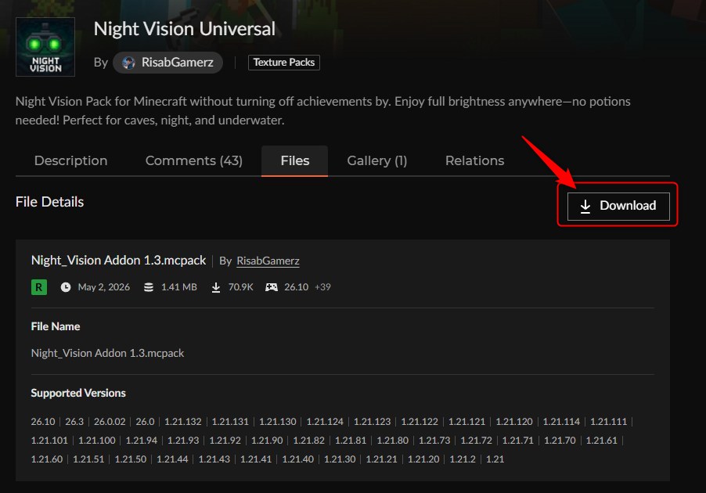Open RisabGamerz underlined link in file card
This screenshot has width=706, height=493.
(x=268, y=261)
